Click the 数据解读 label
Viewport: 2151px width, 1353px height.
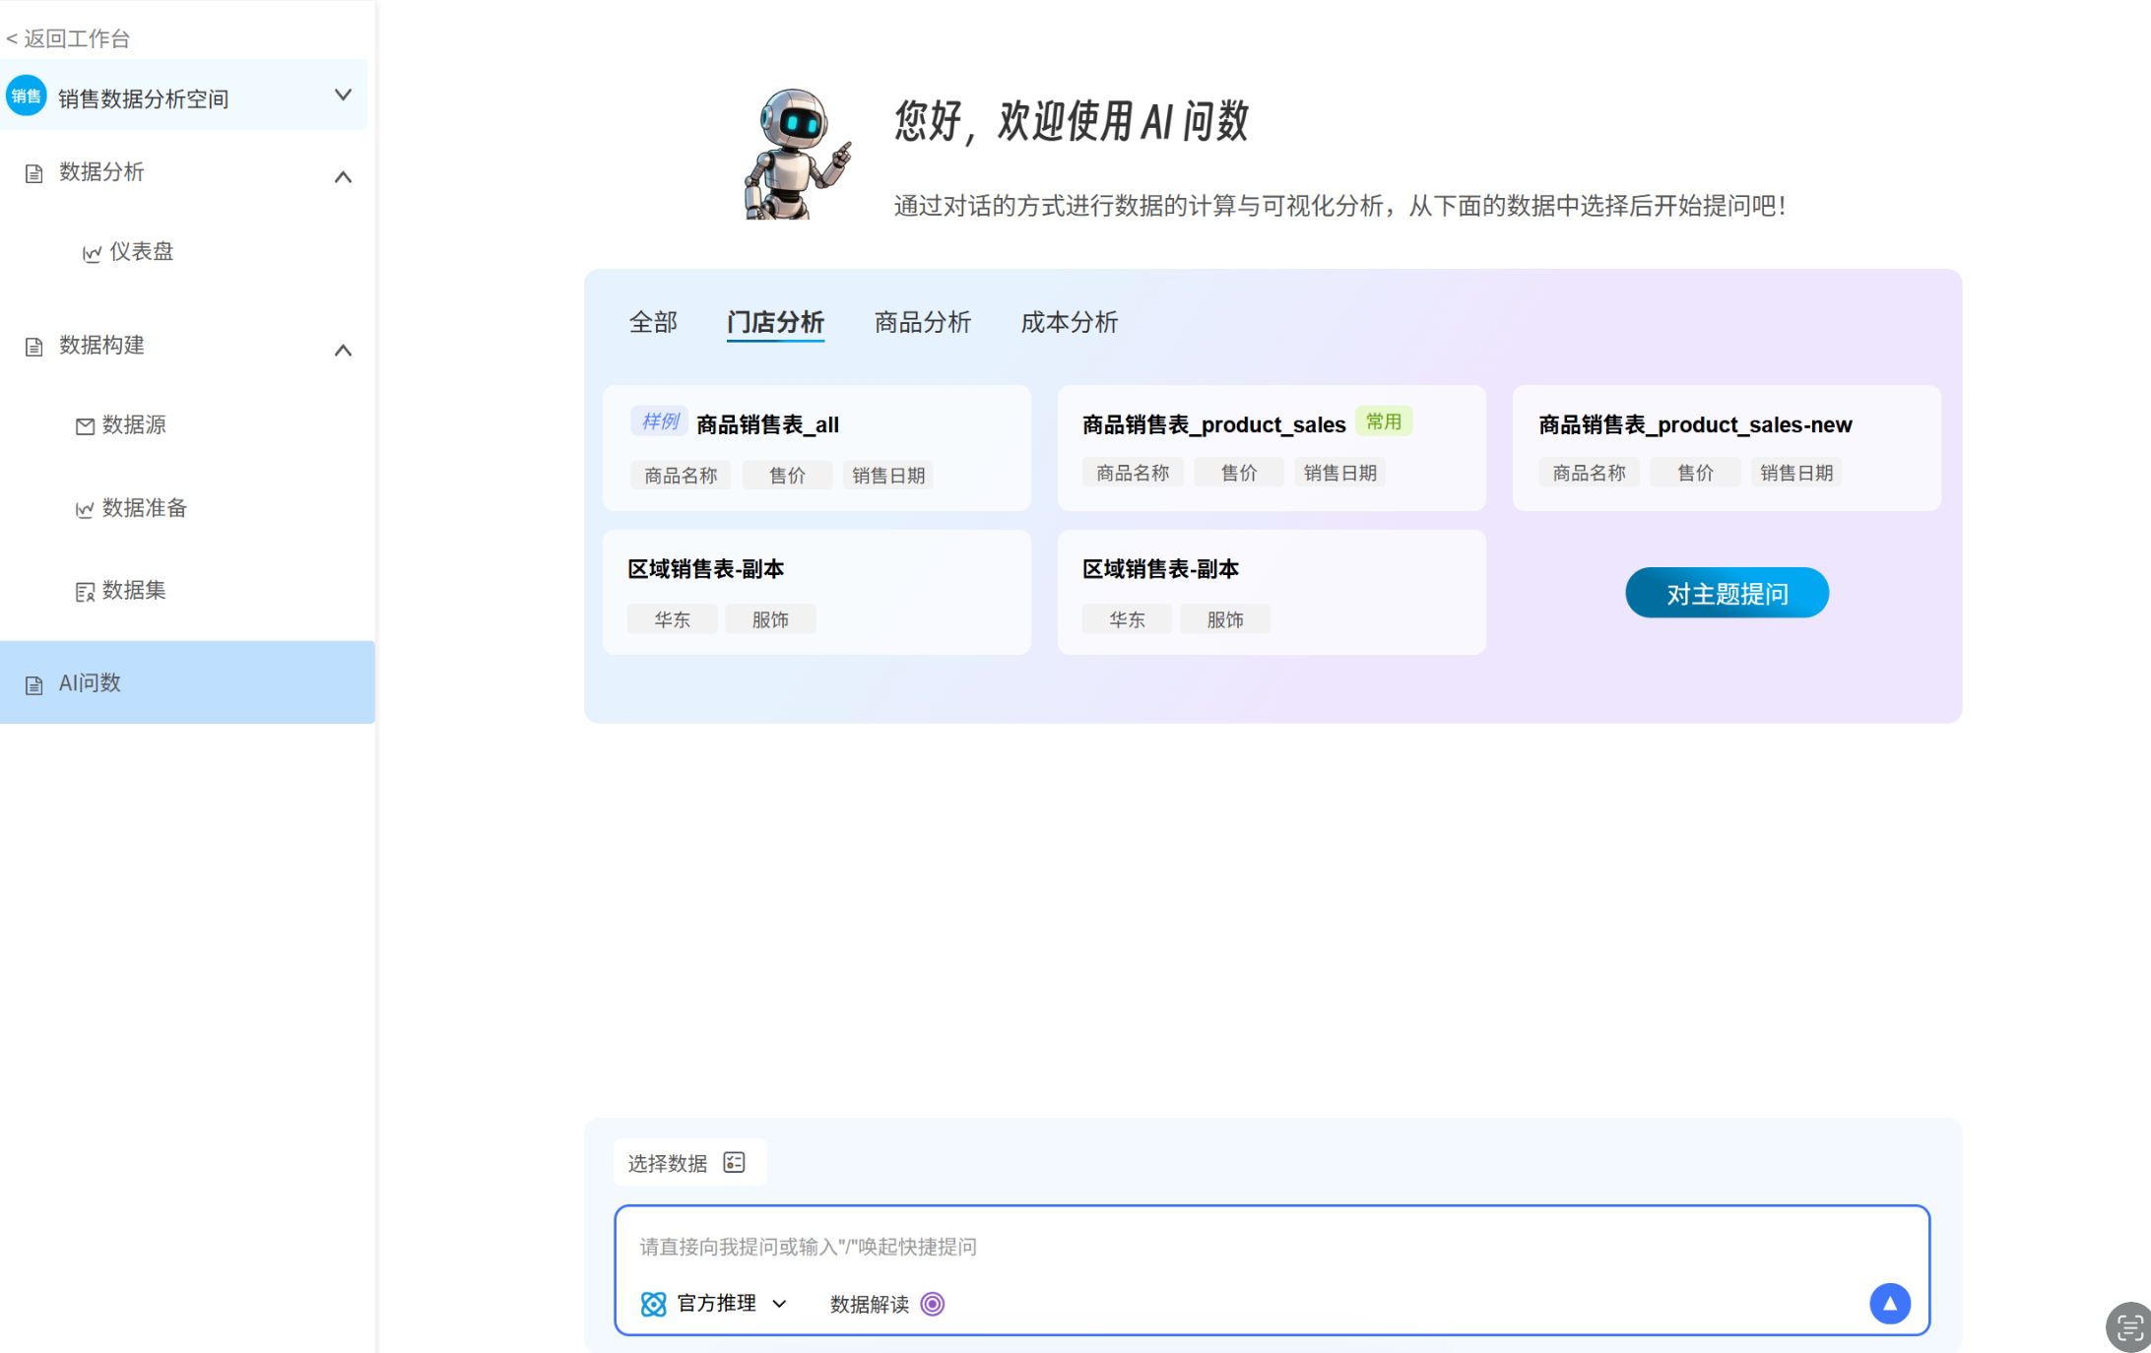click(870, 1304)
